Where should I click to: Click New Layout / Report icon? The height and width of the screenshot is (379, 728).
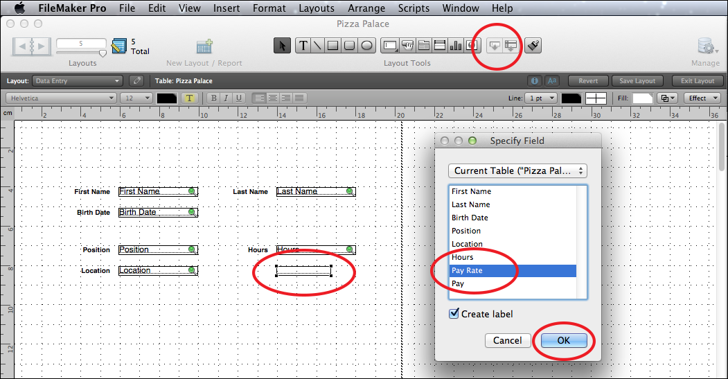pos(204,46)
